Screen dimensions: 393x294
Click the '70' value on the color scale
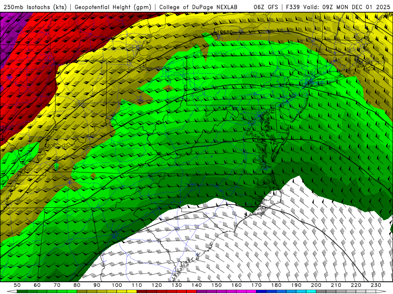coord(57,285)
